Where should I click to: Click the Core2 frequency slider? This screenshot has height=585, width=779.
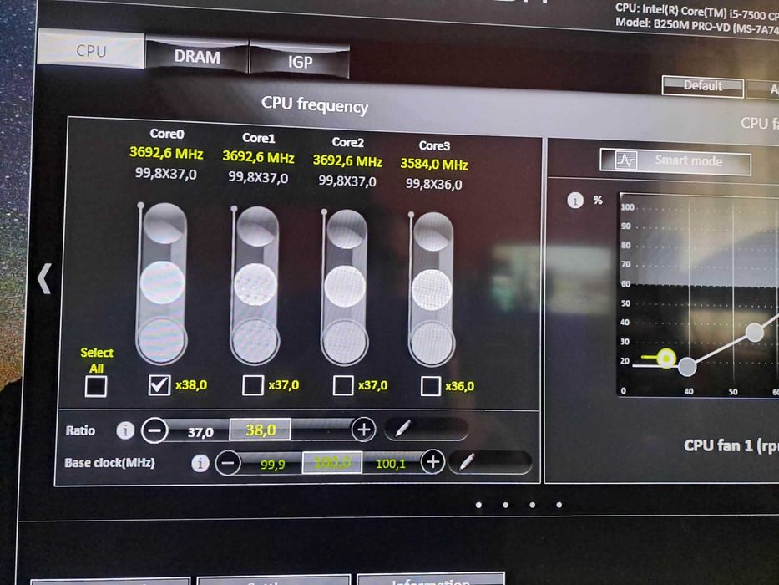click(344, 287)
